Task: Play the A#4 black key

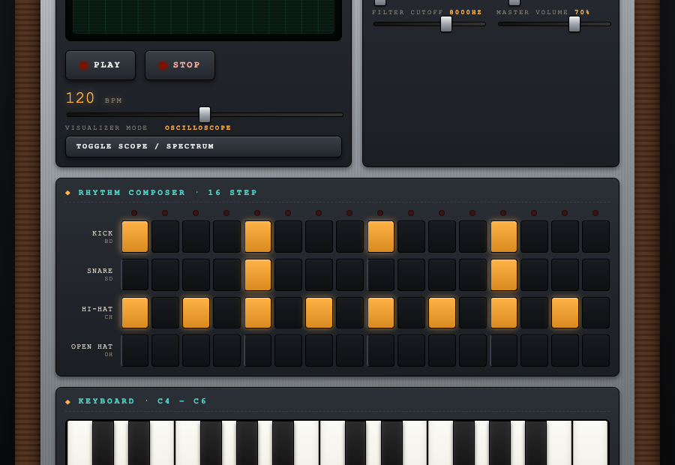Action: coord(283,441)
